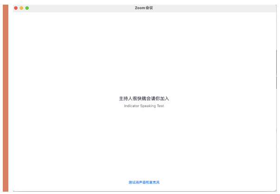Click the Zoom会议 title text
This screenshot has width=280, height=194.
click(144, 8)
